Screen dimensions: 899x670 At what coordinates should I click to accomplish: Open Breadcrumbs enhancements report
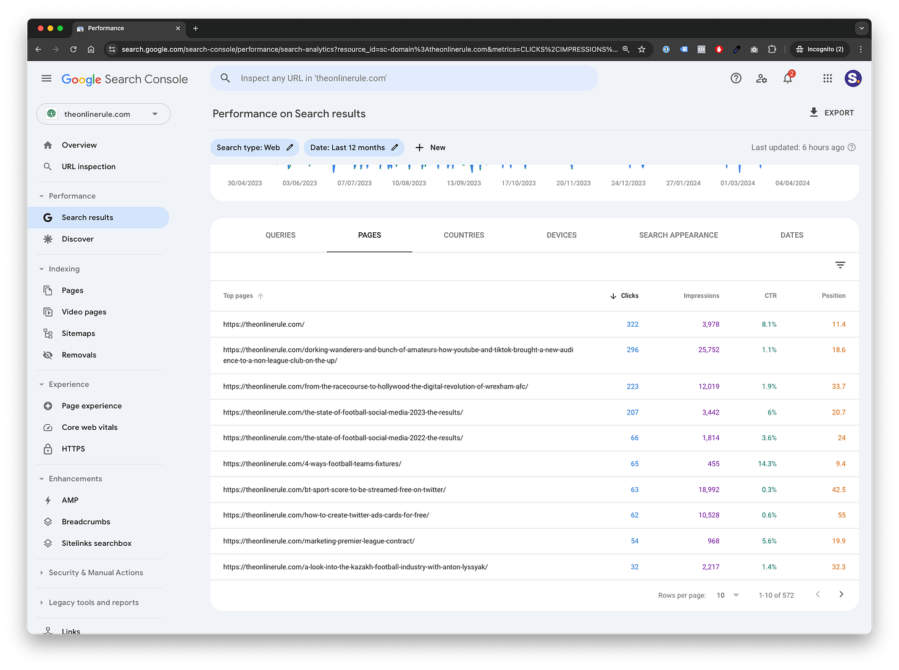(86, 522)
